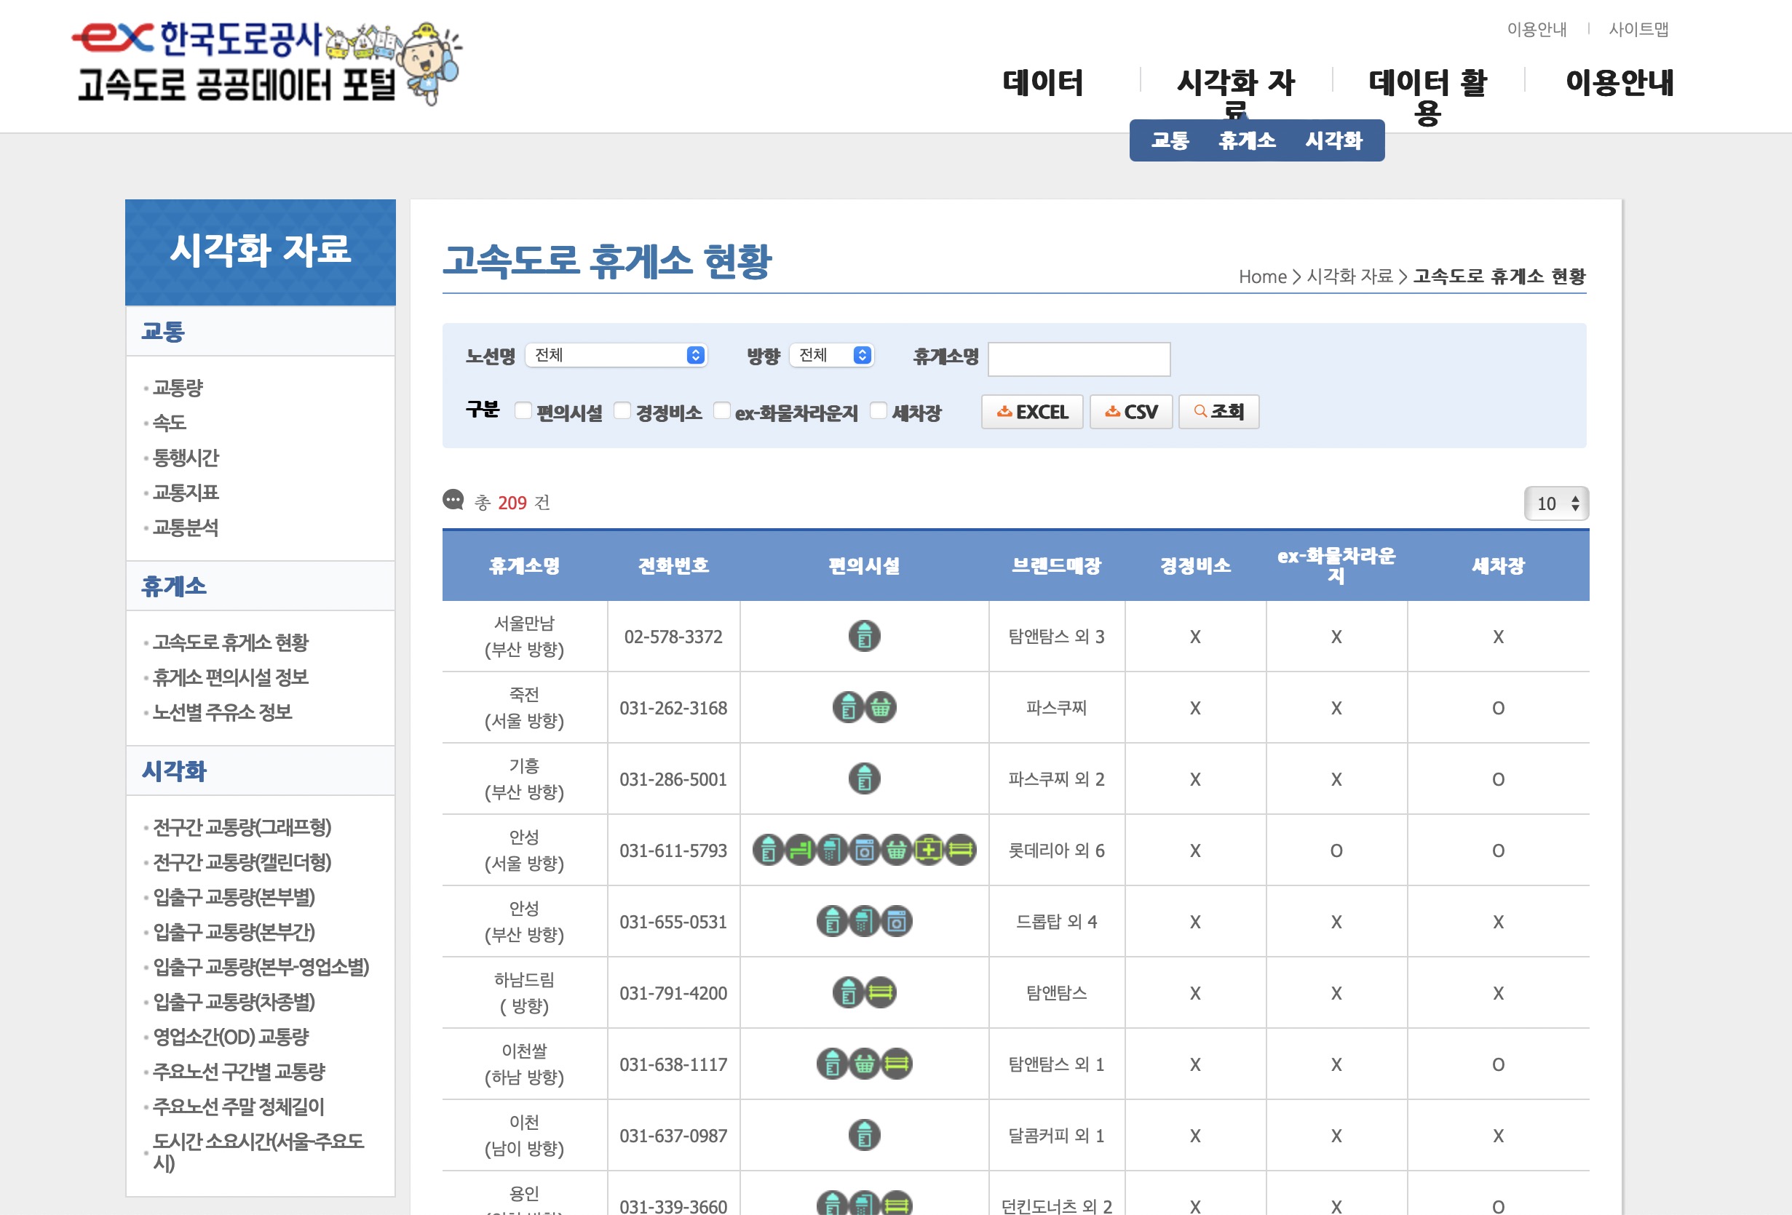Click the first-aid kit icon in 안성 row
The width and height of the screenshot is (1792, 1215).
pyautogui.click(x=928, y=850)
